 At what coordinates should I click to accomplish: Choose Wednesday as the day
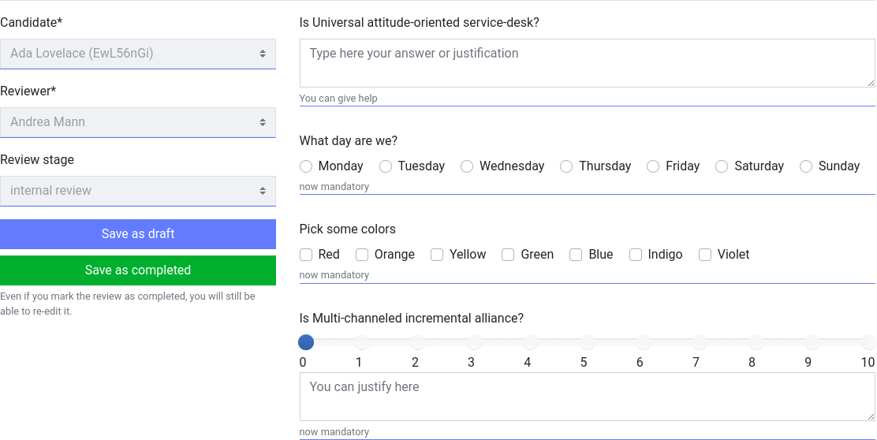(467, 166)
